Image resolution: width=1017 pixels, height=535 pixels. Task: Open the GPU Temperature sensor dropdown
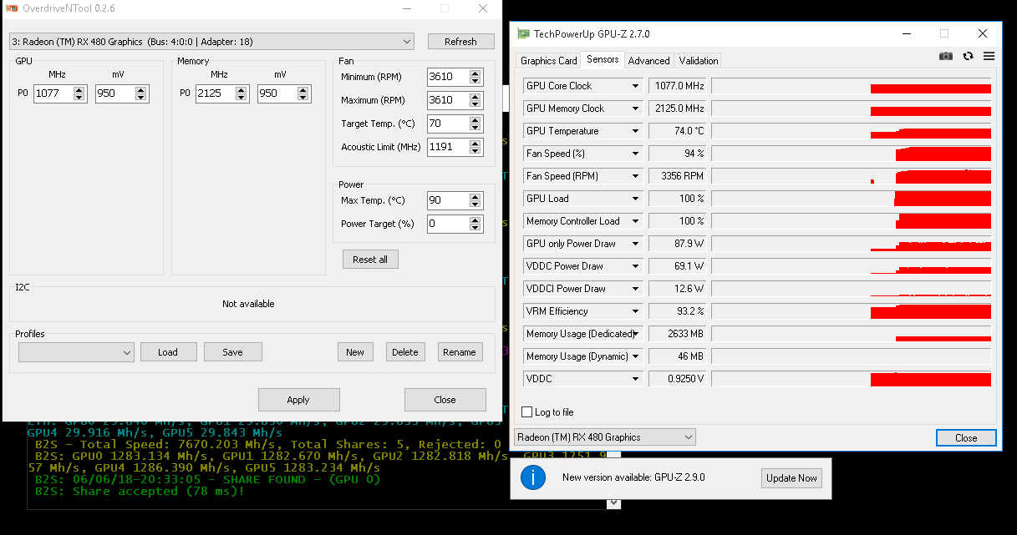(636, 131)
